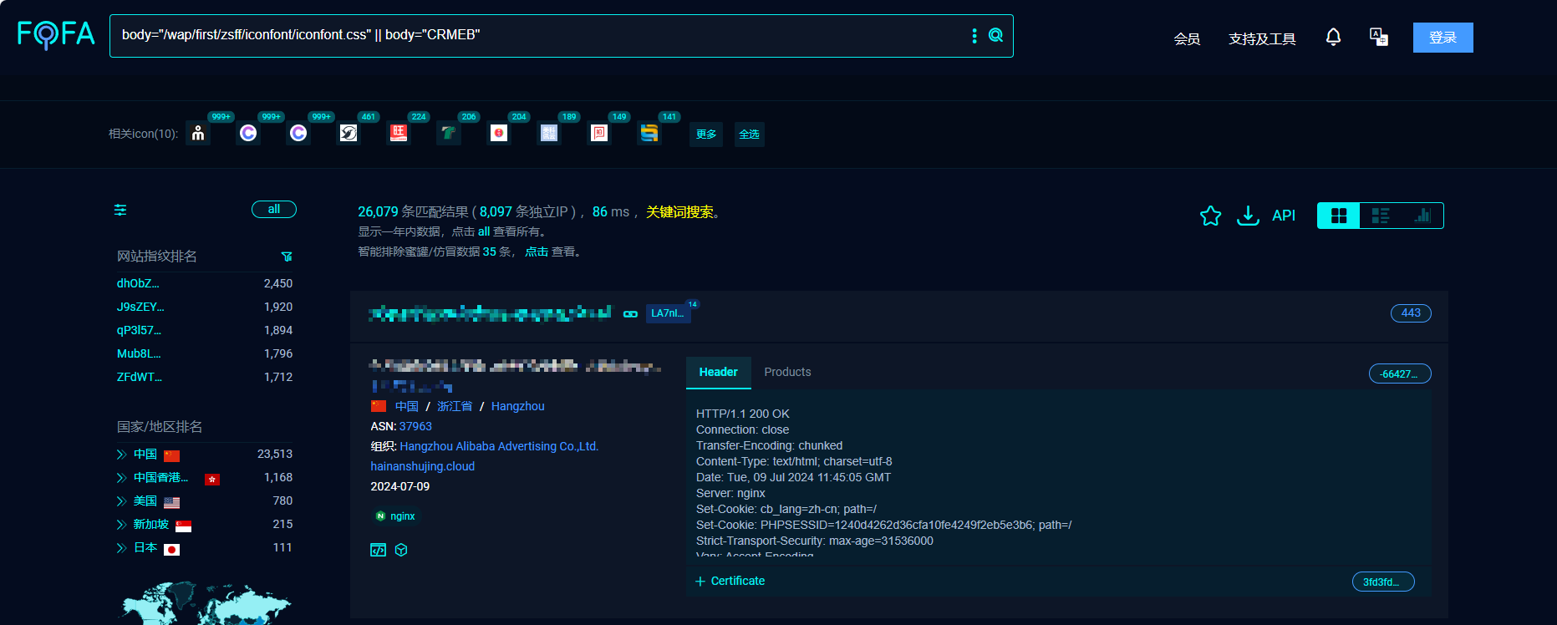Click the 全选 select-all button

pos(749,134)
